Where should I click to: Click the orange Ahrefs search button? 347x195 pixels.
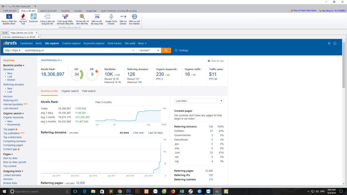(x=166, y=50)
